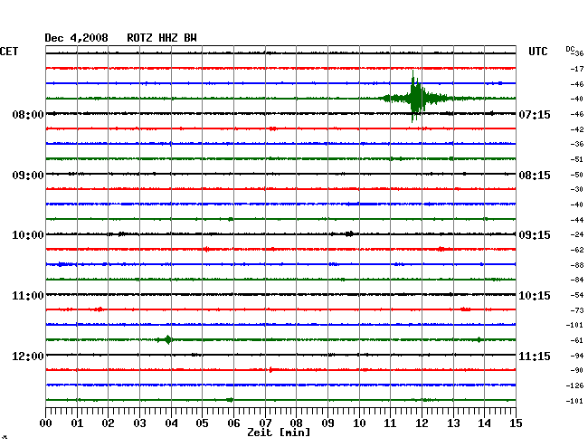Viewport: 588px width, 447px height.
Task: Click the '11' minute axis label
Action: 390,423
